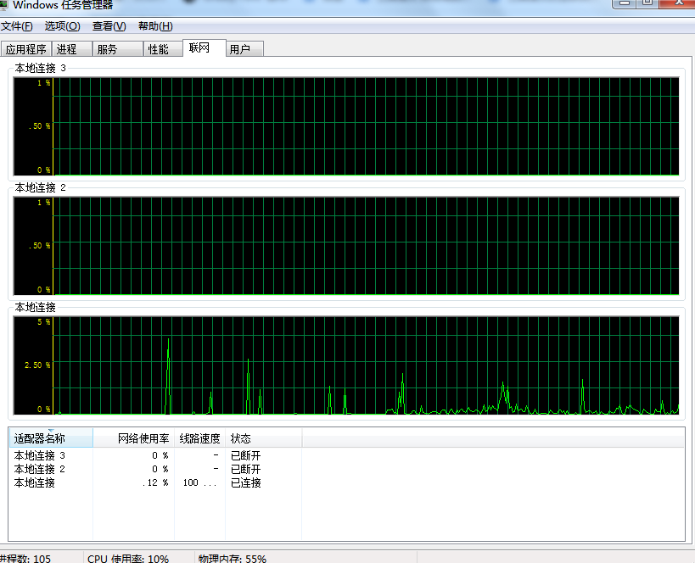The image size is (695, 563).
Task: Open the 用户 tab
Action: click(x=240, y=49)
